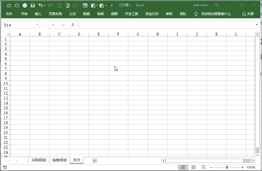This screenshot has height=171, width=262.
Task: Click the record macro icon in status bar
Action: click(5, 167)
